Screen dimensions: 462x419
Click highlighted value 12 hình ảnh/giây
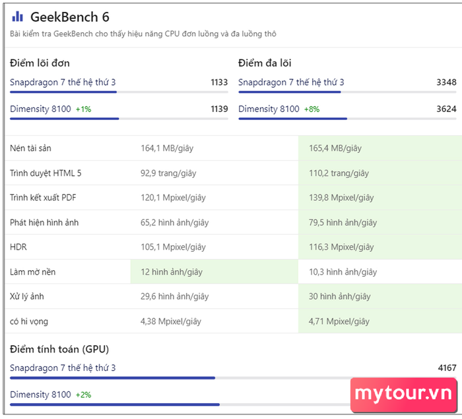pyautogui.click(x=172, y=271)
